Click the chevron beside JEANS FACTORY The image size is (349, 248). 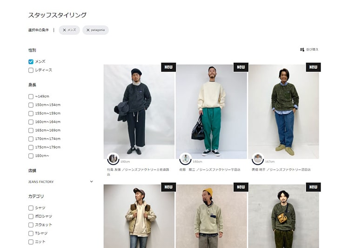[x=92, y=181]
